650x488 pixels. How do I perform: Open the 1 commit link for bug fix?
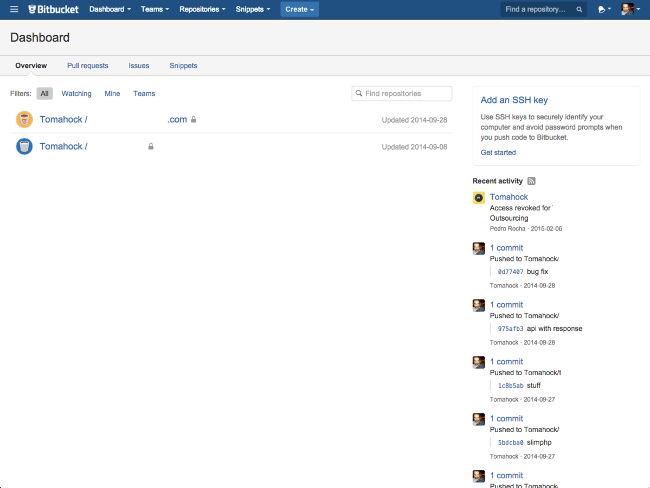click(506, 247)
